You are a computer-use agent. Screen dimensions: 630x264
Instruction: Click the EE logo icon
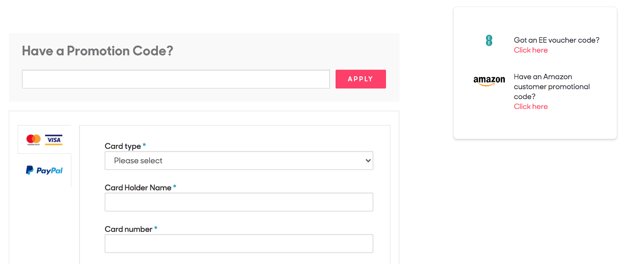(x=489, y=41)
